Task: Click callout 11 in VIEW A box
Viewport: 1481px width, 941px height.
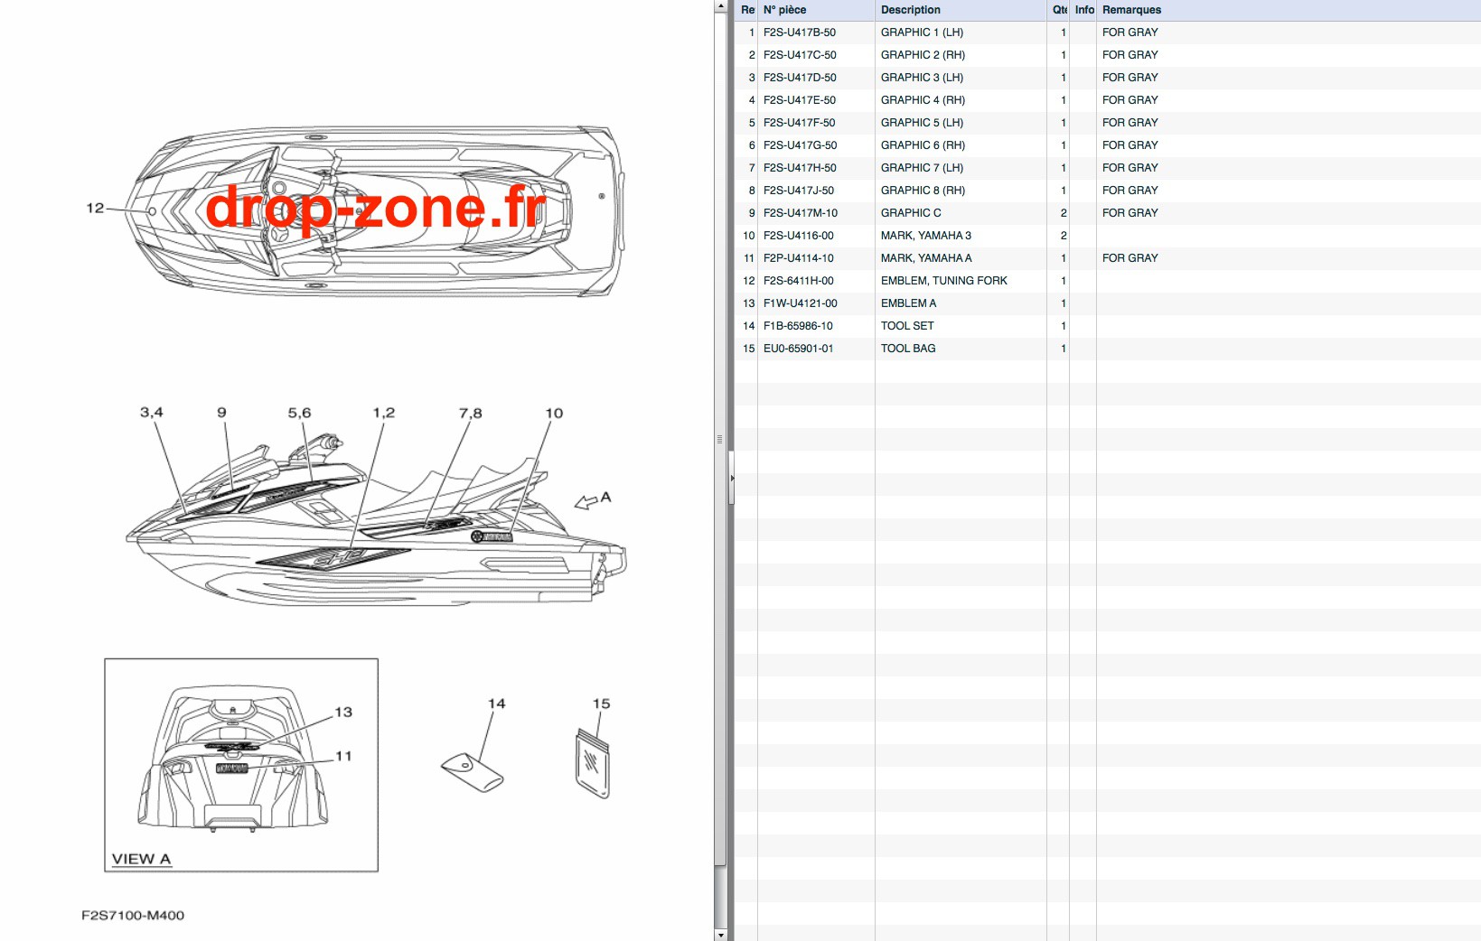Action: [343, 757]
